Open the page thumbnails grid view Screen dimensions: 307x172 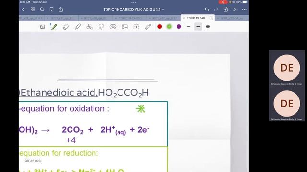click(33, 10)
